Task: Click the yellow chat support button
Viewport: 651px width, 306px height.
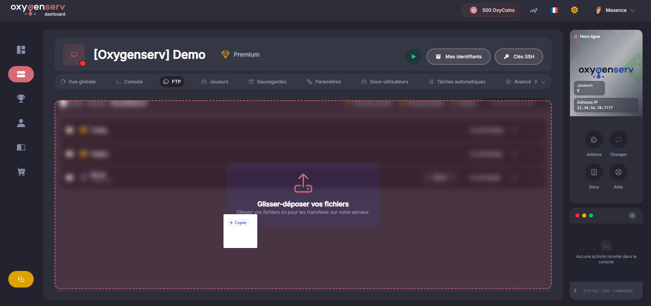Action: [x=21, y=279]
